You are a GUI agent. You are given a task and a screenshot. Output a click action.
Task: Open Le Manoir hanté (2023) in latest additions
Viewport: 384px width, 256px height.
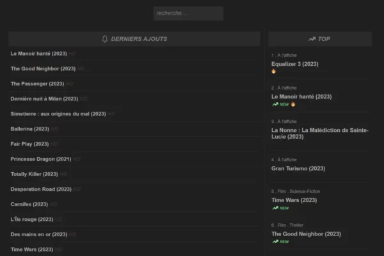[x=38, y=54]
